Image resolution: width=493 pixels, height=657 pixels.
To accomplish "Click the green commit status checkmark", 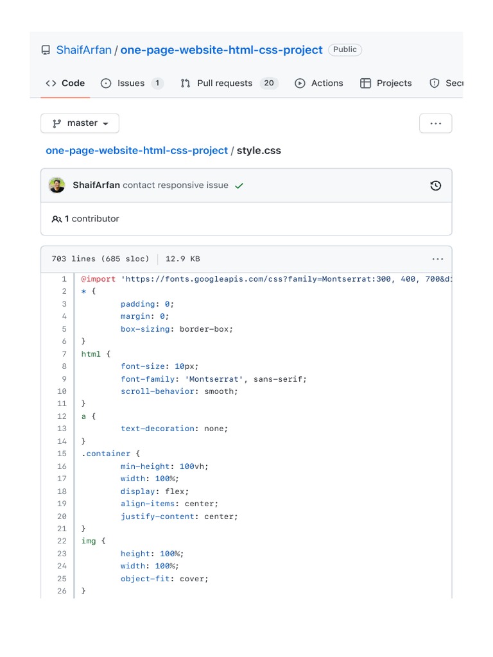I will click(239, 186).
